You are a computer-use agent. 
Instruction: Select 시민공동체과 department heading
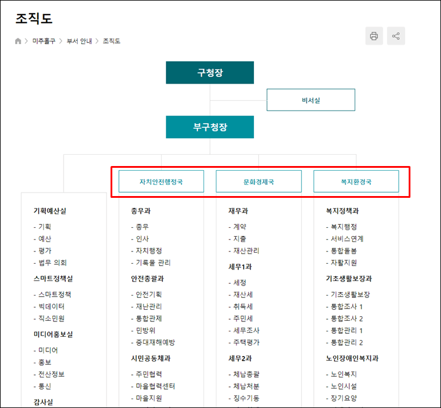151,359
